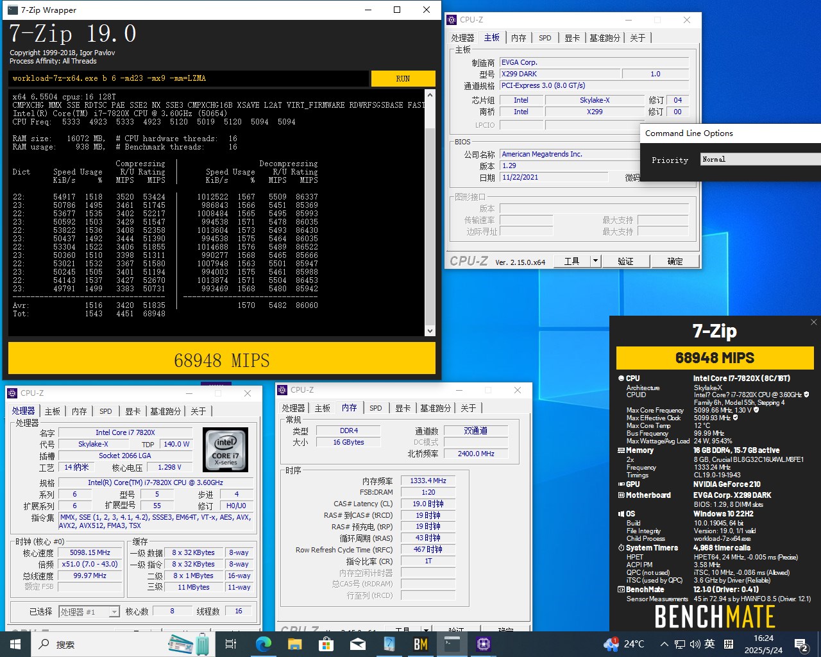Click the RUN button in 7-Zip Wrapper
This screenshot has height=657, width=821.
coord(403,78)
